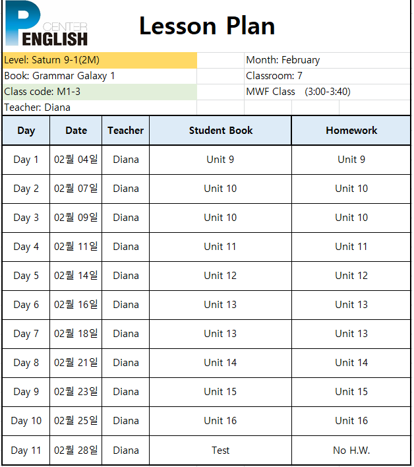Click the MWF Class time cell
This screenshot has width=414, height=467.
tap(328, 92)
